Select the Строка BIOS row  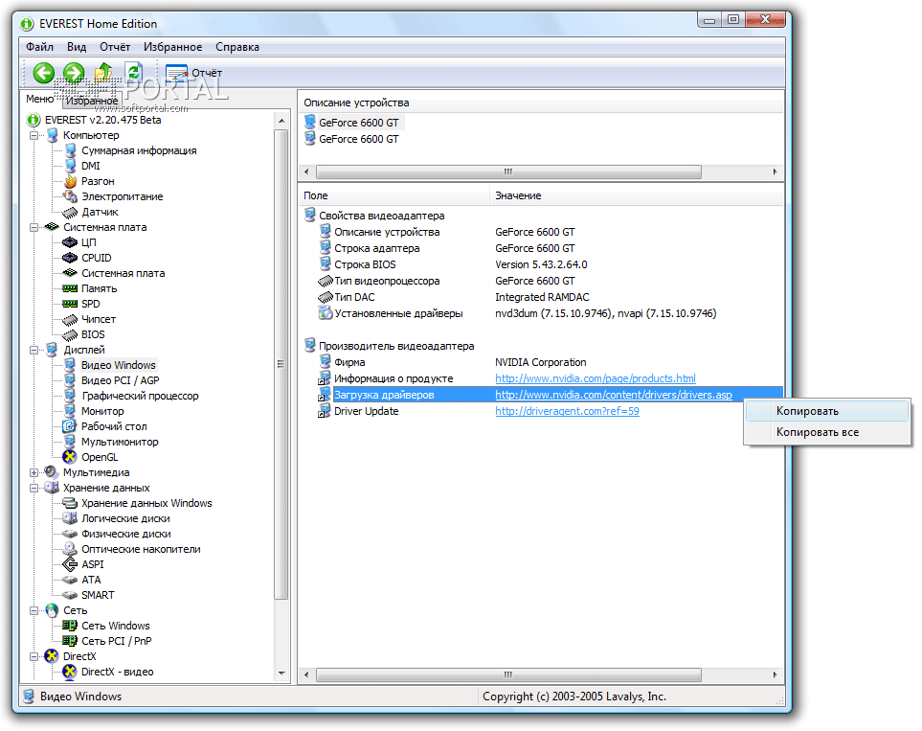pyautogui.click(x=541, y=264)
